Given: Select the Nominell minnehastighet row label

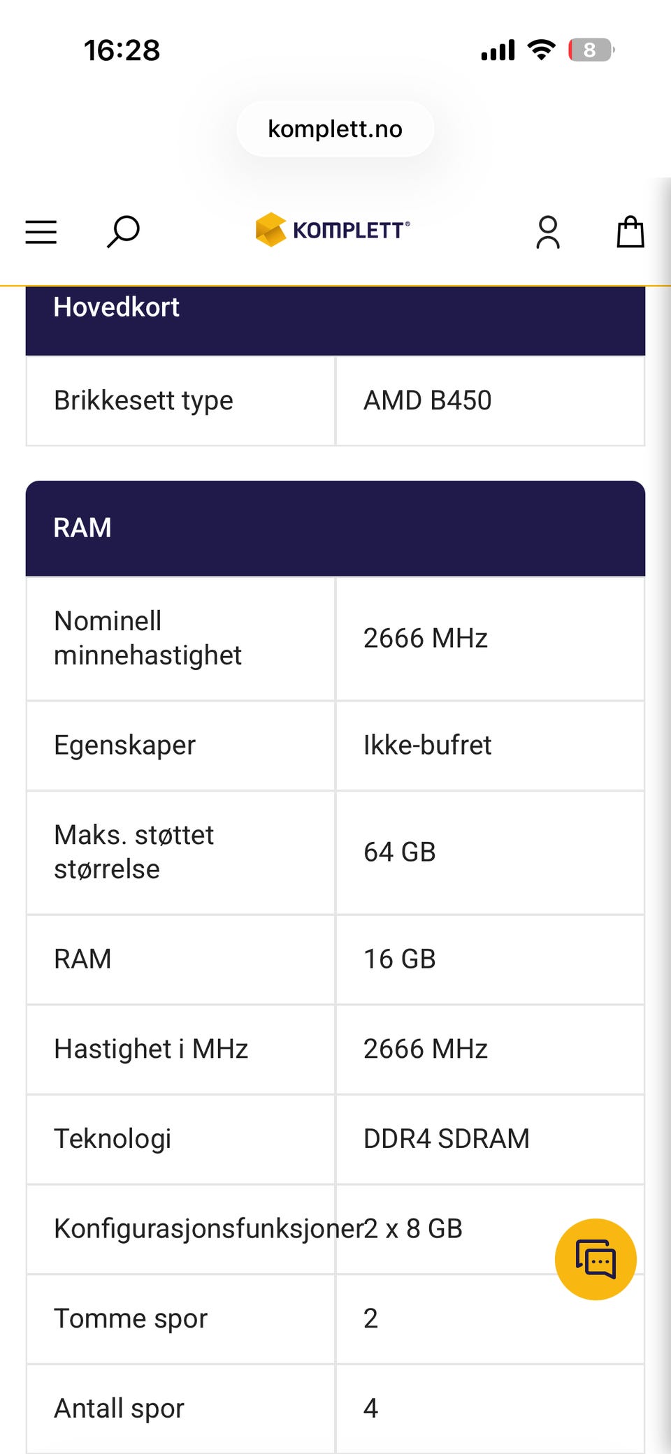Looking at the screenshot, I should tap(148, 639).
